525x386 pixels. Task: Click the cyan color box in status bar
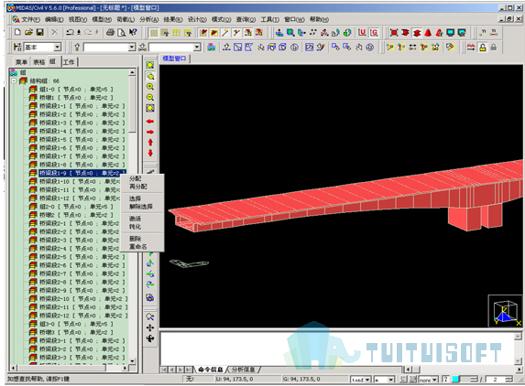pyautogui.click(x=455, y=380)
